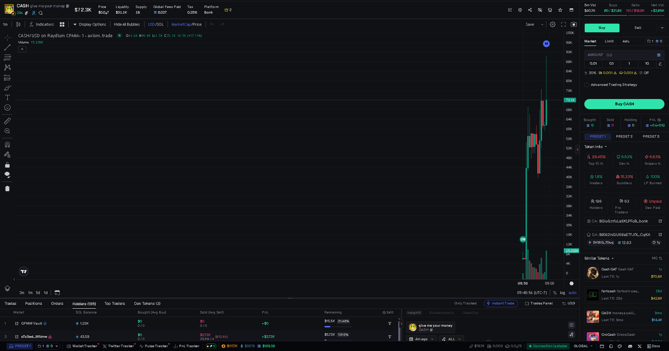Click the Buy CASH button
Image resolution: width=669 pixels, height=351 pixels.
point(624,104)
